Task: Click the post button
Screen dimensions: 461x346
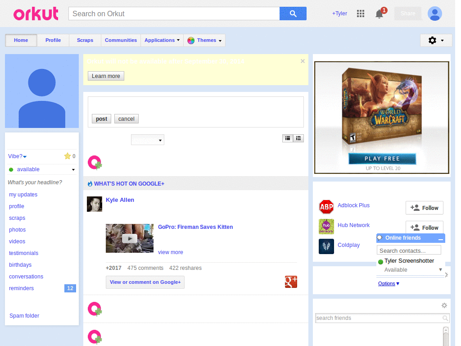Action: 101,119
